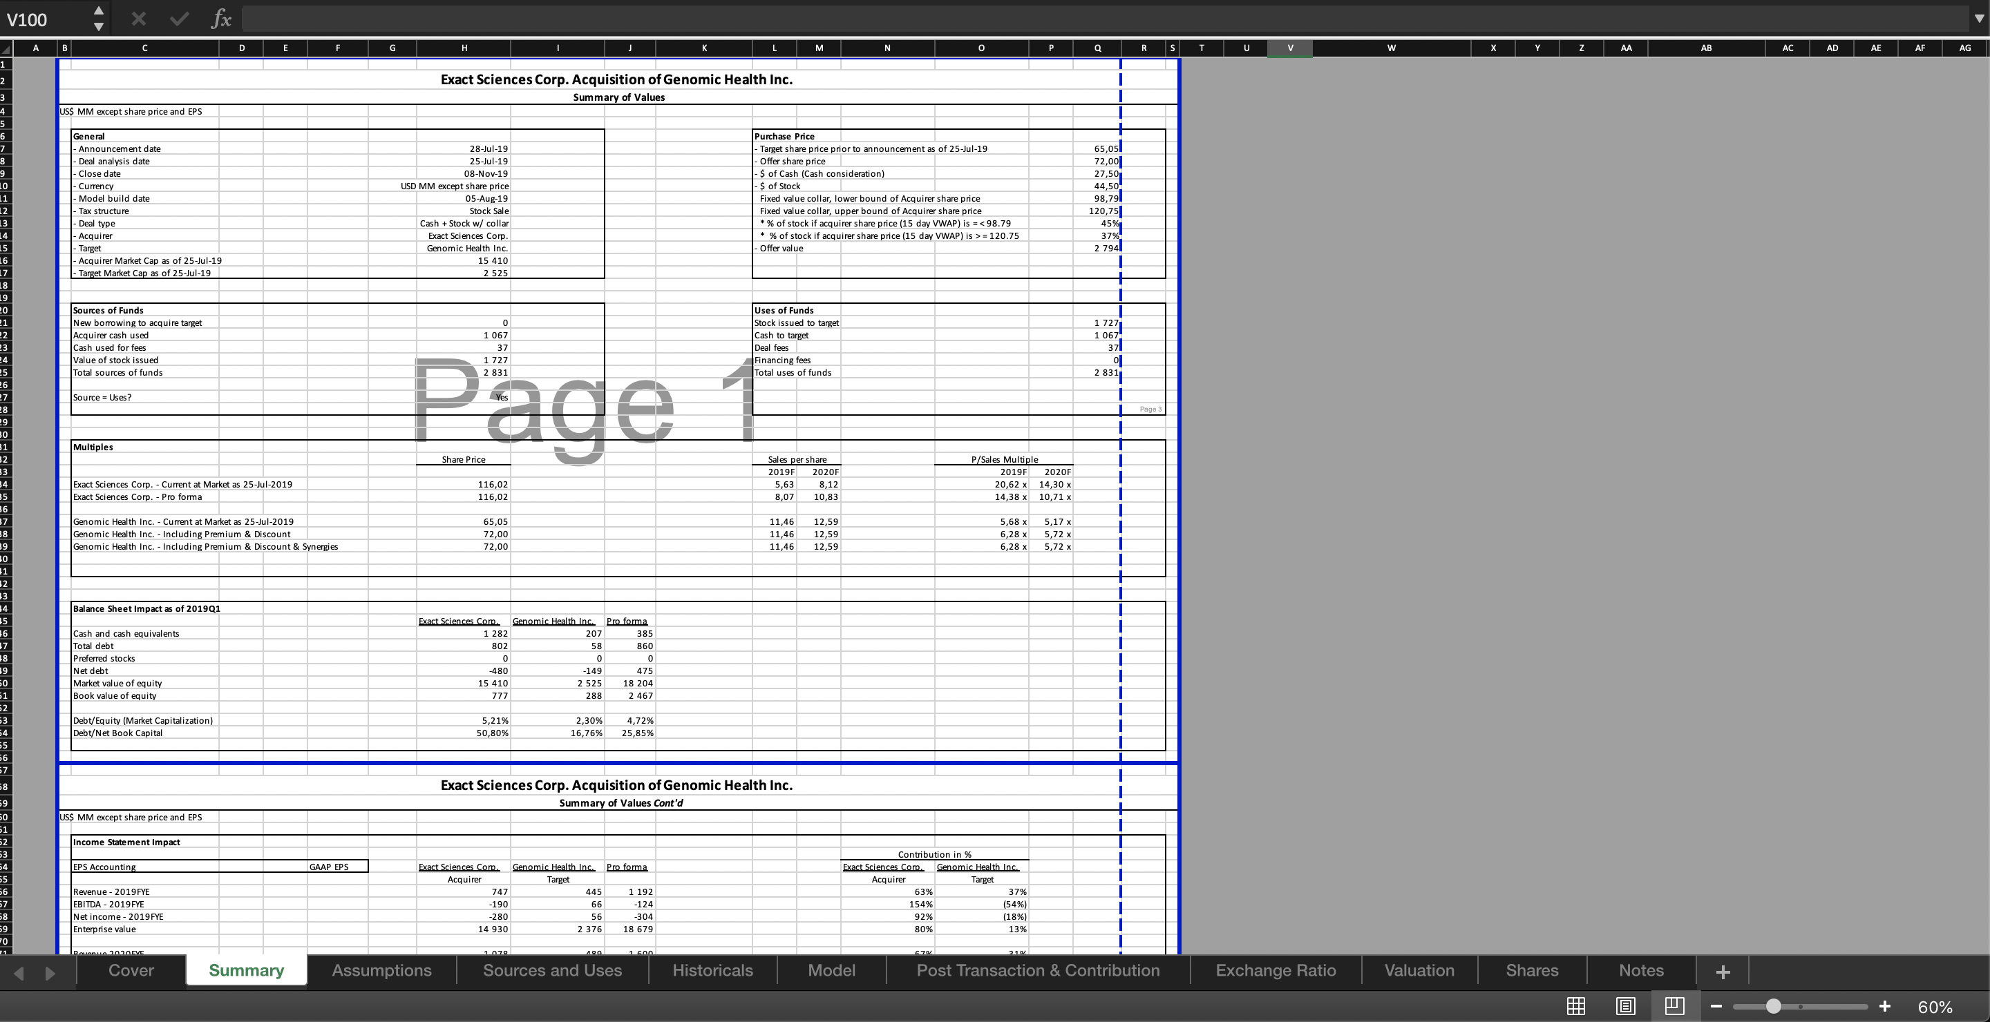Viewport: 1990px width, 1022px height.
Task: Open the Assumptions sheet tab
Action: point(381,970)
